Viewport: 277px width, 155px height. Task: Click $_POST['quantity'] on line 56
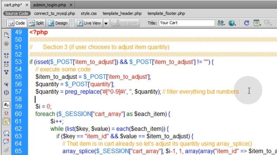tap(90, 84)
